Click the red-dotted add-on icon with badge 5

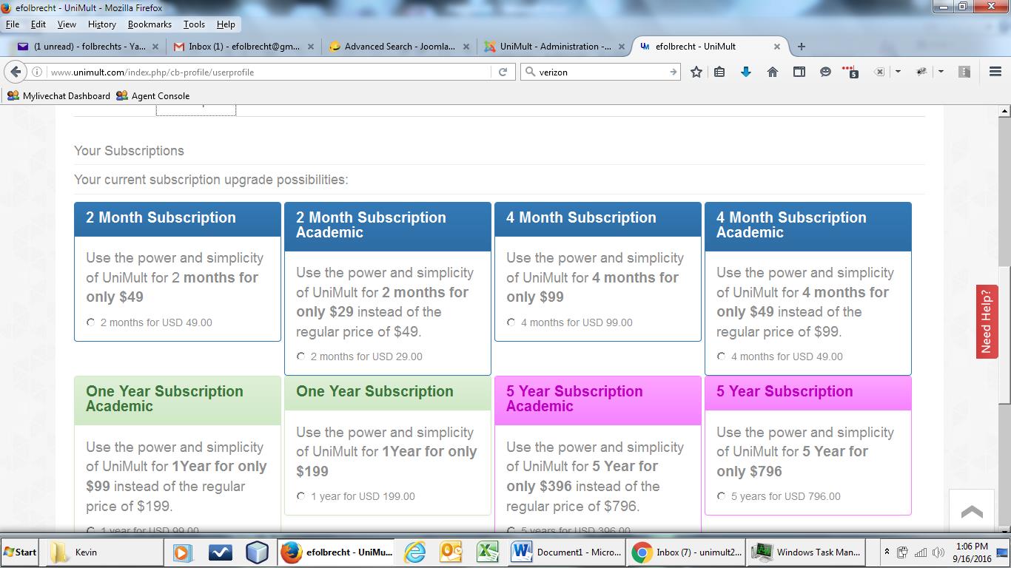click(x=851, y=72)
